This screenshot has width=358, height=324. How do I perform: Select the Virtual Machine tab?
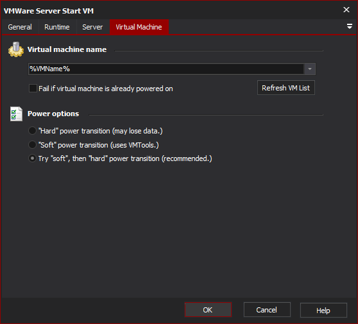(x=139, y=27)
